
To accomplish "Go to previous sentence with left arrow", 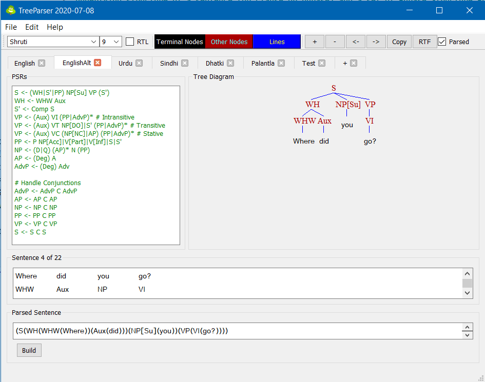I will [355, 42].
